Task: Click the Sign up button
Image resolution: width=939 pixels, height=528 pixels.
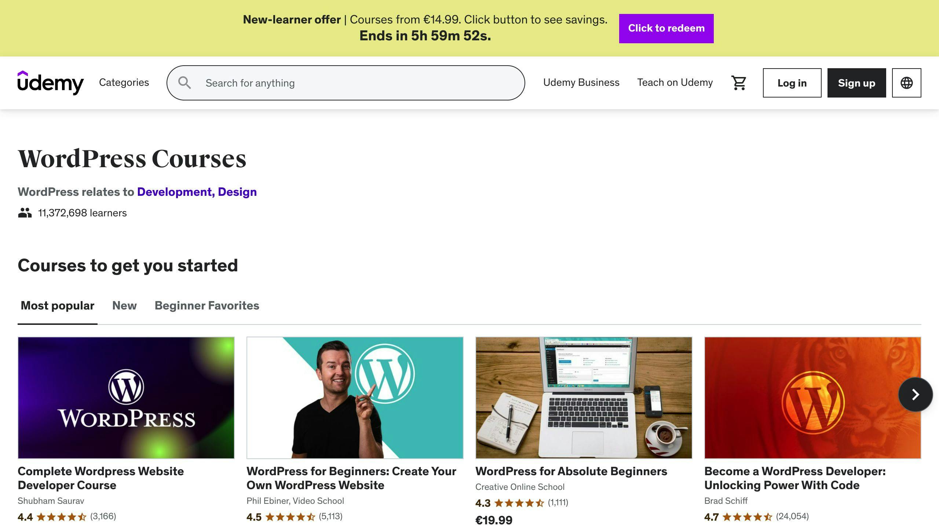Action: click(x=856, y=83)
